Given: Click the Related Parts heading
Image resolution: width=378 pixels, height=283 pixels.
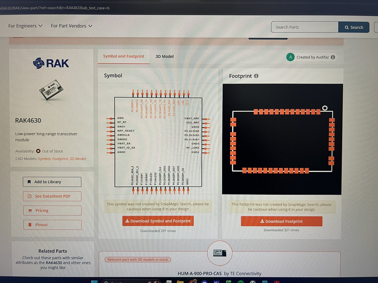Looking at the screenshot, I should (53, 251).
